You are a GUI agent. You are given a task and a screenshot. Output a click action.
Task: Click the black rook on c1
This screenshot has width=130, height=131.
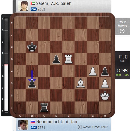pyautogui.click(x=44, y=108)
